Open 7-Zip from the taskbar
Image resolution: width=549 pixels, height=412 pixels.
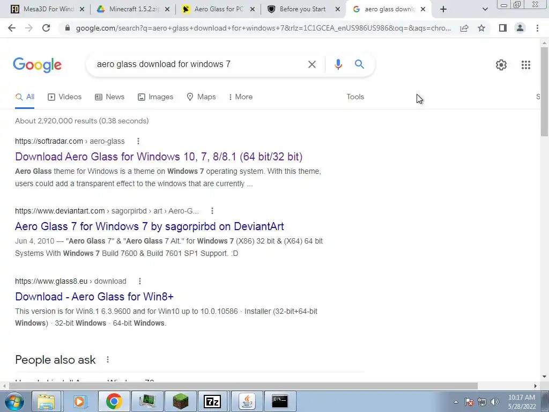tap(212, 401)
